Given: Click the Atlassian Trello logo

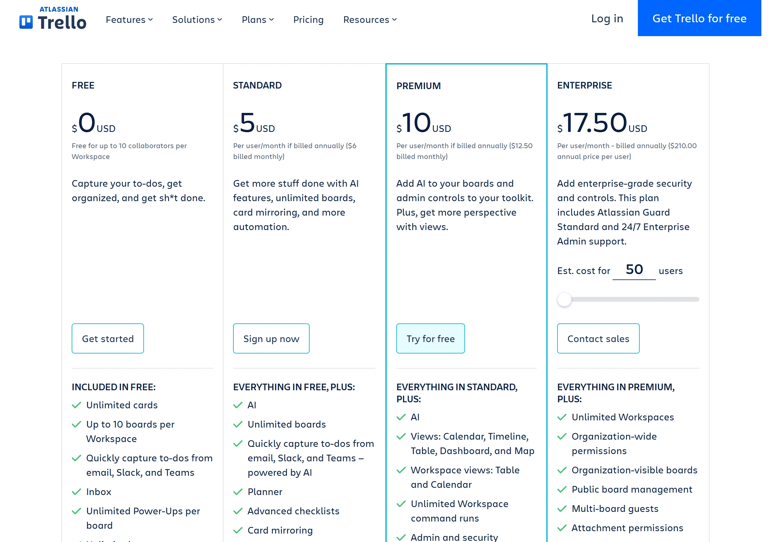Looking at the screenshot, I should 53,18.
